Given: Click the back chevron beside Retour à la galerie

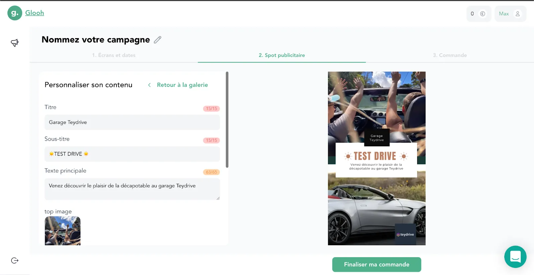Looking at the screenshot, I should point(150,85).
